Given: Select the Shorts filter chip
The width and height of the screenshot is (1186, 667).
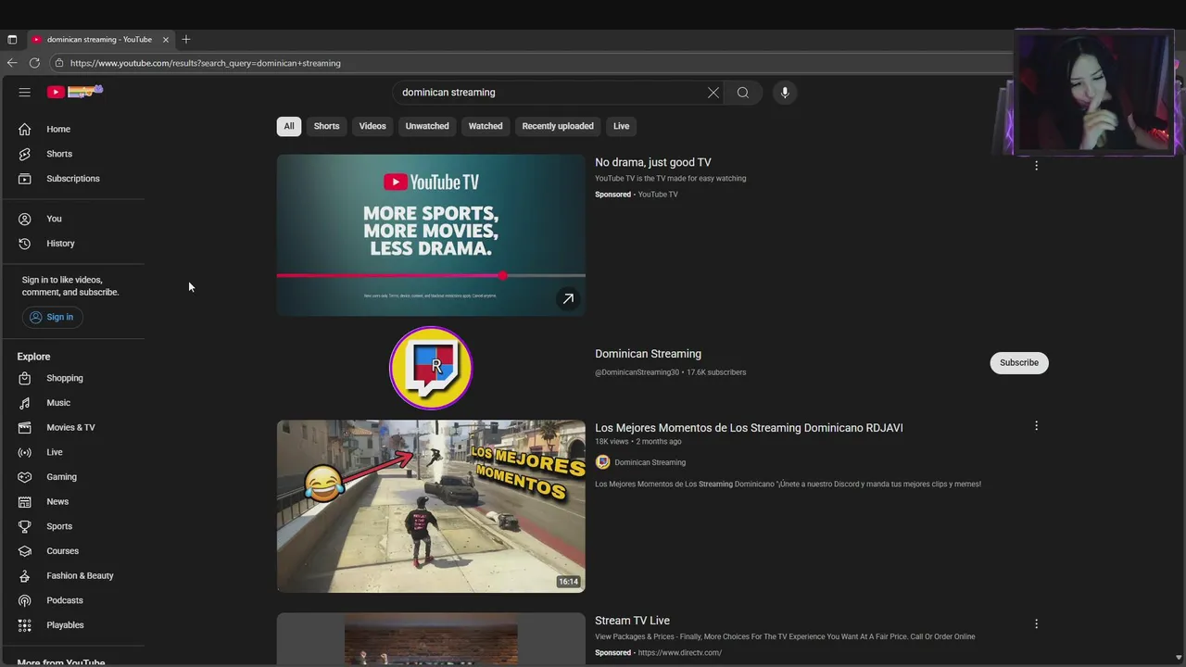Looking at the screenshot, I should (326, 126).
